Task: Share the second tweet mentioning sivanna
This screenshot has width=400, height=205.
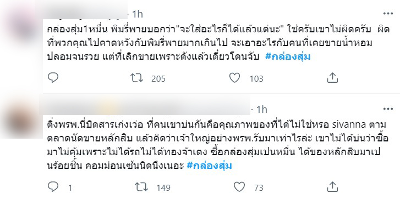Action: [332, 187]
